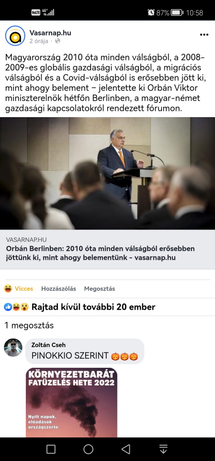Tap Megosztás to share the post

pos(100,289)
